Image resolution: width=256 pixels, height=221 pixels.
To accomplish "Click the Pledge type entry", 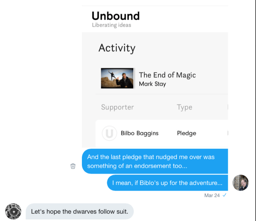I will [x=186, y=133].
